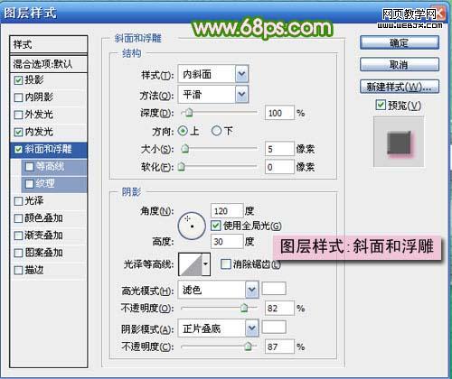Enable the 描边 stroke checkbox
Screen dimensions: 452x379
(x=18, y=270)
